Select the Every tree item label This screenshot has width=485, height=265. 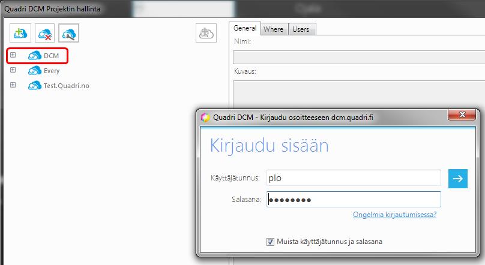52,71
